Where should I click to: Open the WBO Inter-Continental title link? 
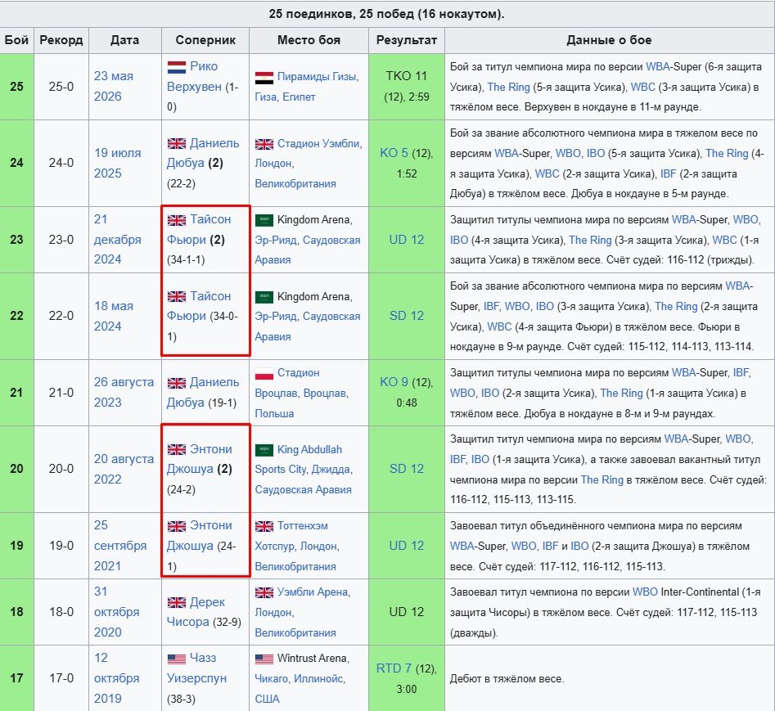(645, 592)
